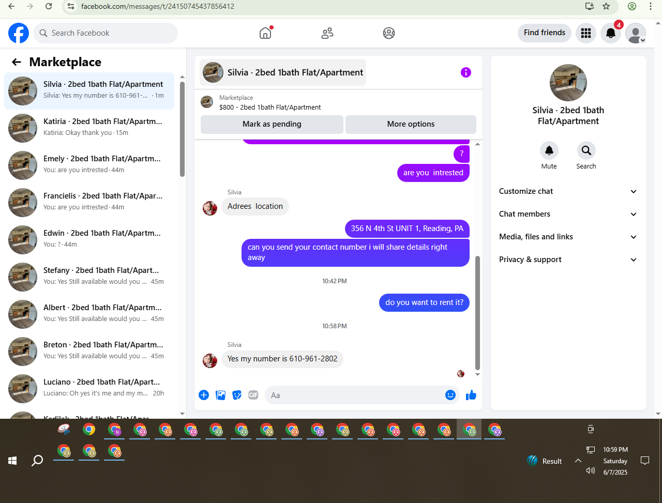Image resolution: width=662 pixels, height=503 pixels.
Task: Attach a photo using the image icon
Action: [x=221, y=395]
